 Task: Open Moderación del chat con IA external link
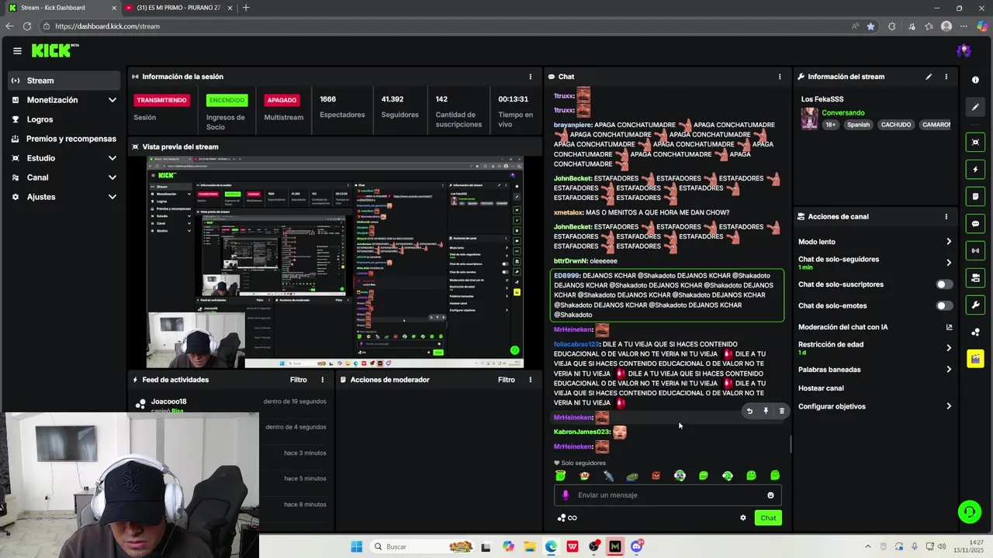[949, 327]
